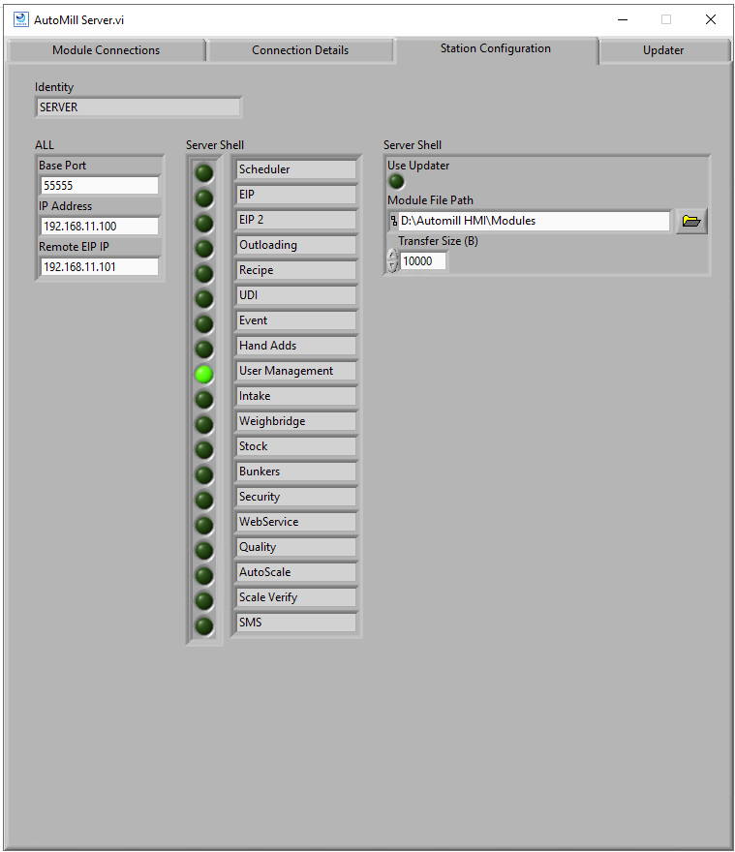Toggle the Stock module LED
The image size is (735, 852).
204,450
